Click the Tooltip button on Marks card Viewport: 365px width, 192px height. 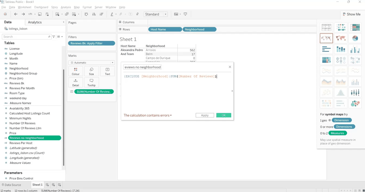91,82
